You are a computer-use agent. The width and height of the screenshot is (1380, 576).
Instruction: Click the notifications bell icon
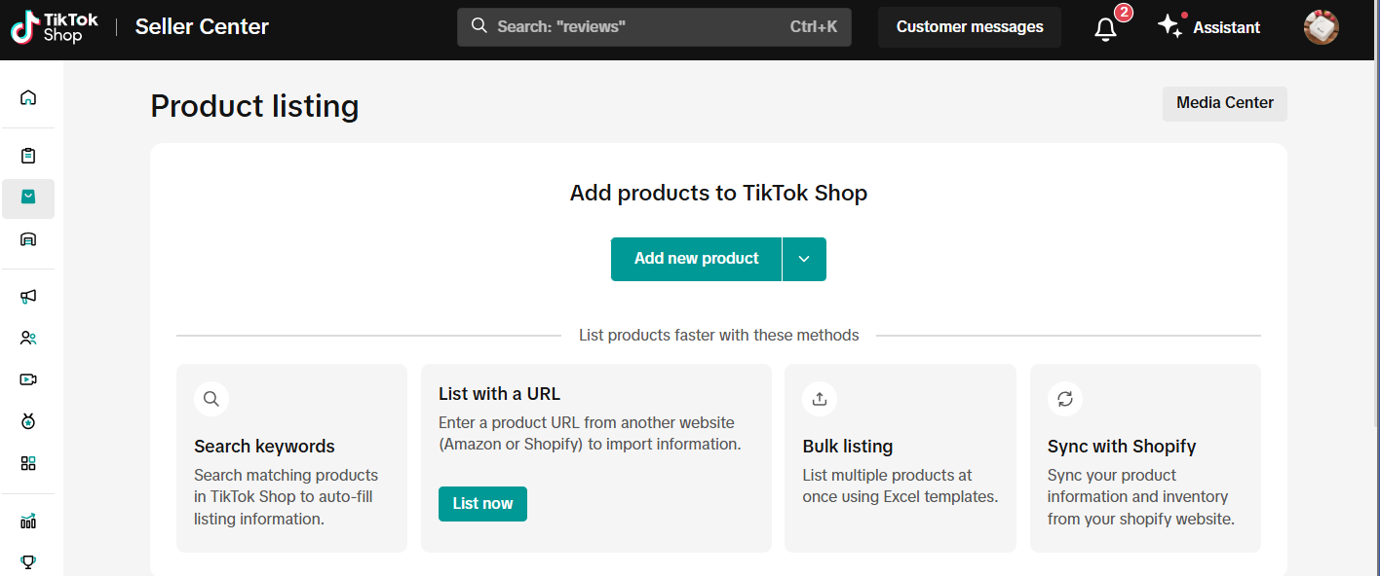1105,28
